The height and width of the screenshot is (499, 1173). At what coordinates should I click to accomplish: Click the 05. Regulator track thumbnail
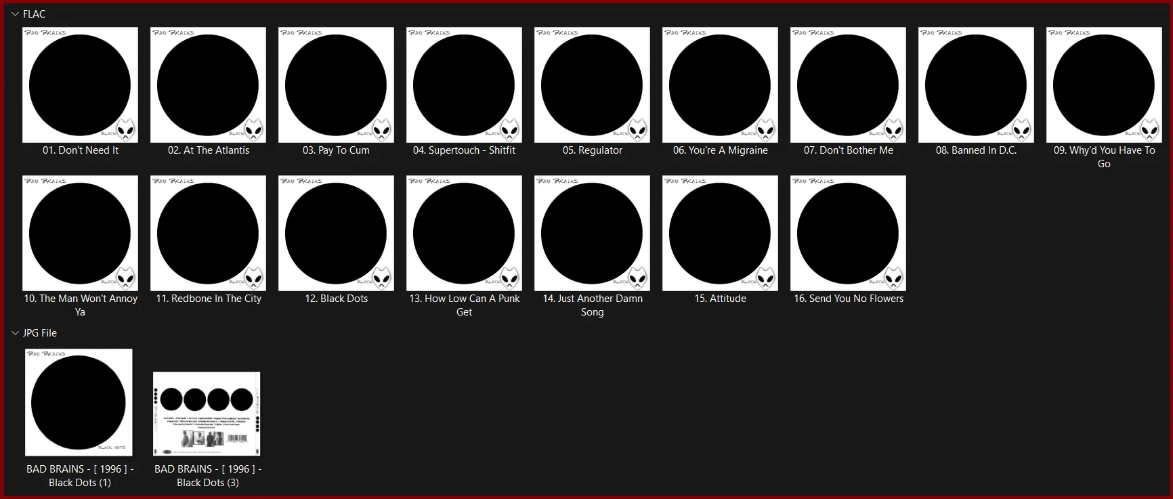(x=592, y=85)
